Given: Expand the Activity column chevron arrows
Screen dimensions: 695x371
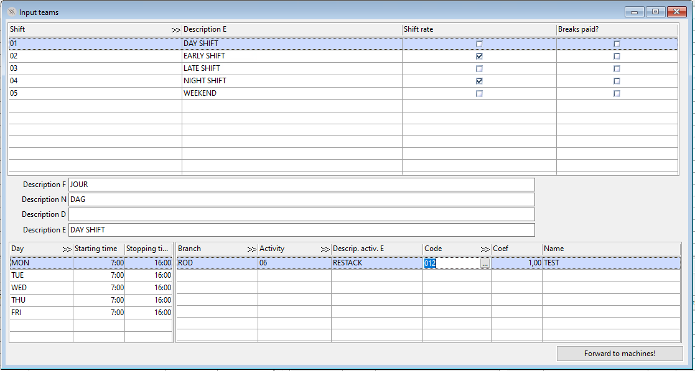Looking at the screenshot, I should coord(325,249).
